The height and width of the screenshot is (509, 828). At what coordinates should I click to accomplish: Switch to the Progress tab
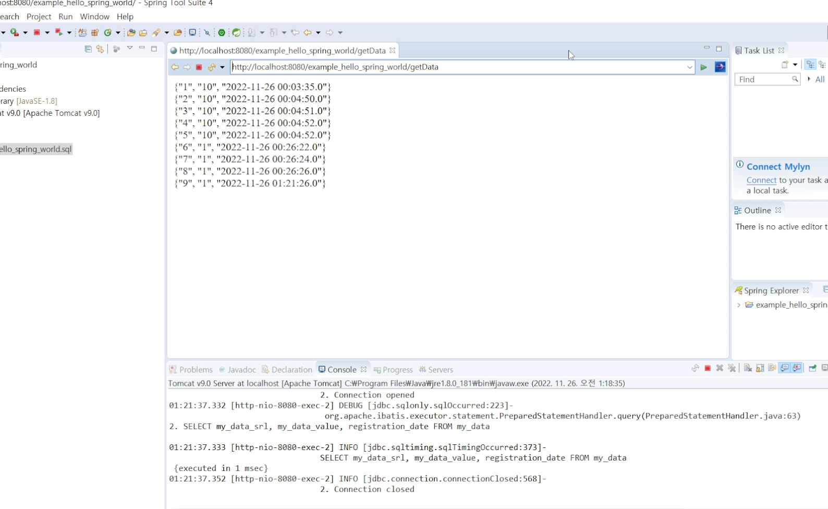point(393,369)
